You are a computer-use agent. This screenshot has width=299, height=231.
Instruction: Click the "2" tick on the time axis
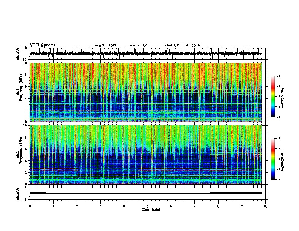point(77,206)
